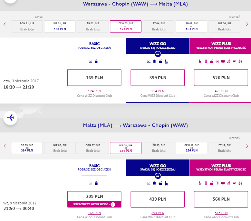Choose 399 PLN WIZZ GO outbound fare
The height and width of the screenshot is (221, 251).
158,77
